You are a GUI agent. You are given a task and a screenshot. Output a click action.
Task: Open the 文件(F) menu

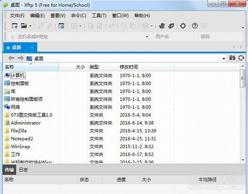(x=17, y=16)
